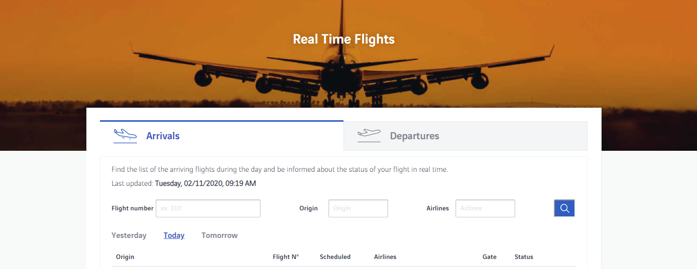
Task: Click the Real Time Flights heading
Action: pyautogui.click(x=344, y=39)
